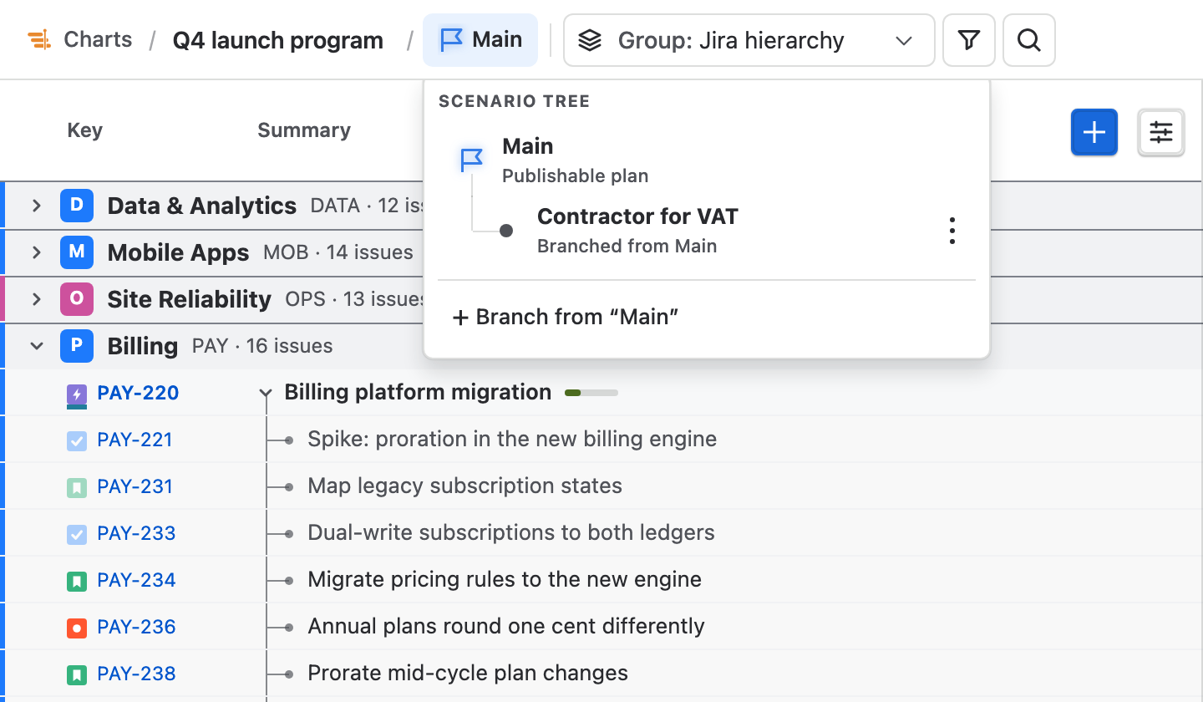Click "Map legacy subscription states" summary
The width and height of the screenshot is (1203, 702).
click(464, 486)
